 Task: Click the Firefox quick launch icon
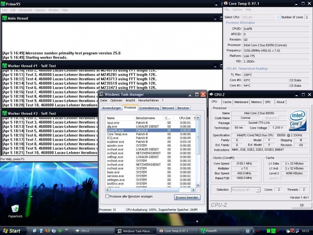(47, 231)
